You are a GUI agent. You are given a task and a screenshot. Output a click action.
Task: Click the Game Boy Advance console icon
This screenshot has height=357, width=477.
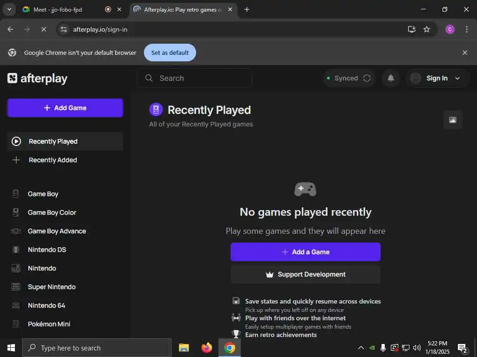[16, 231]
